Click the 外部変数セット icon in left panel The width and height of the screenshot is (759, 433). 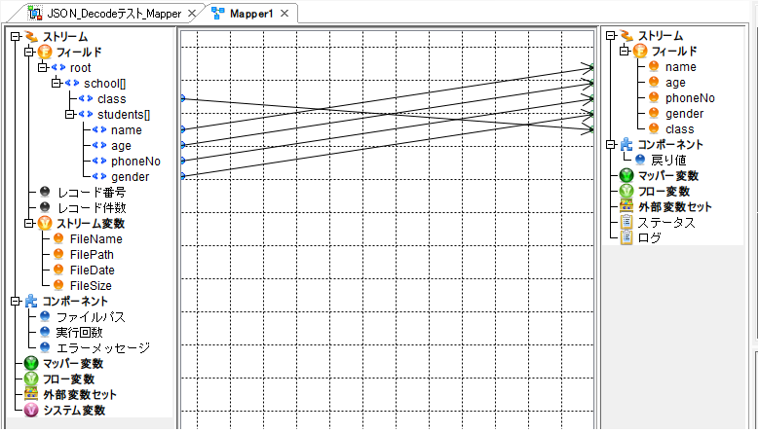click(x=30, y=395)
